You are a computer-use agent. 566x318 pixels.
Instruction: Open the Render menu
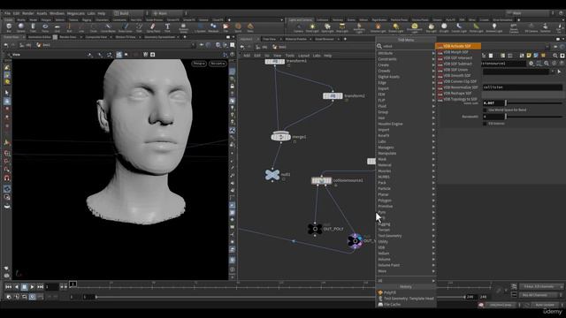click(x=27, y=13)
